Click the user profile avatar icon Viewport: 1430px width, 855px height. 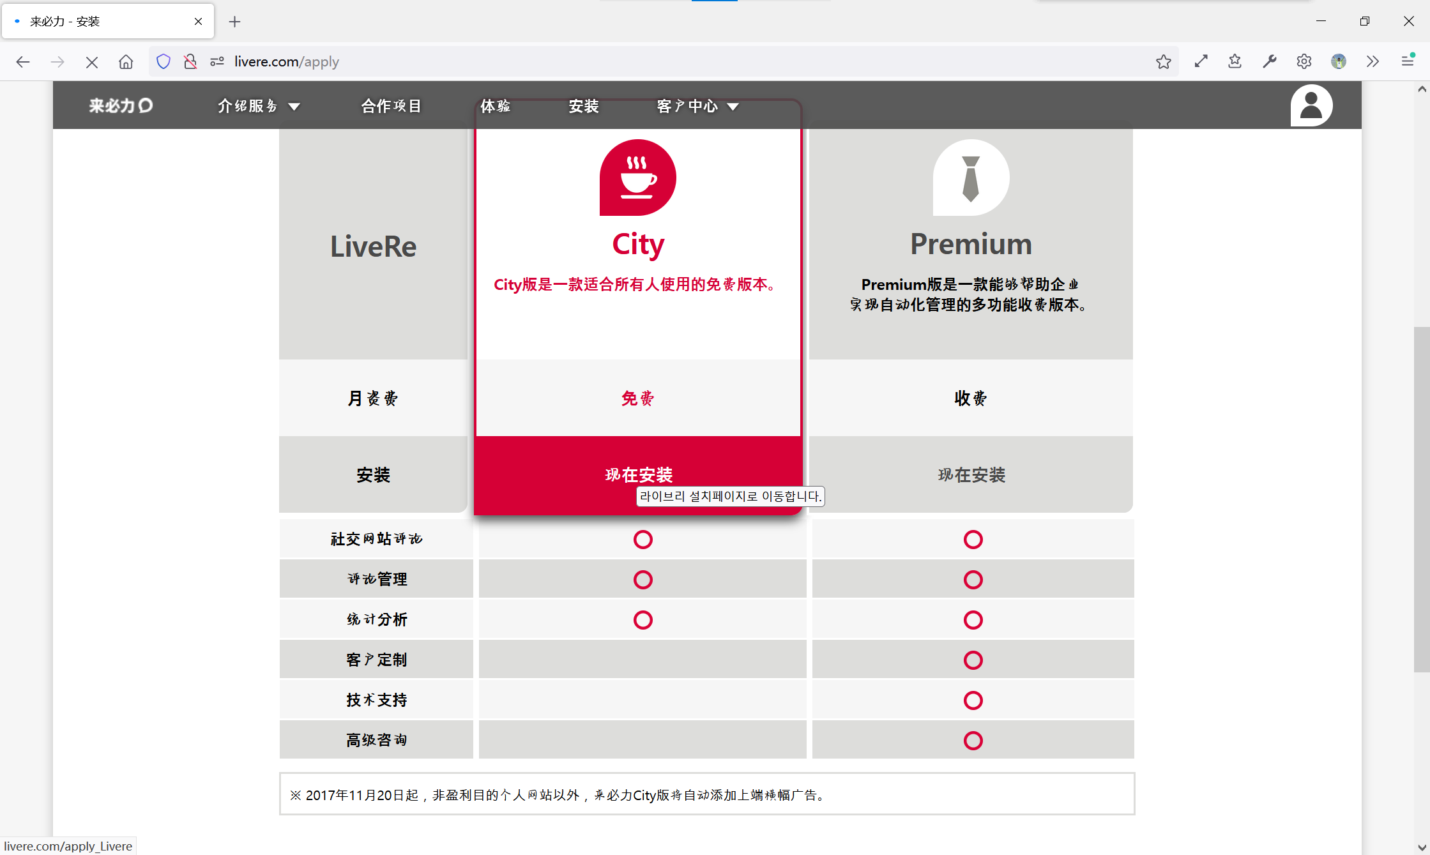coord(1311,105)
